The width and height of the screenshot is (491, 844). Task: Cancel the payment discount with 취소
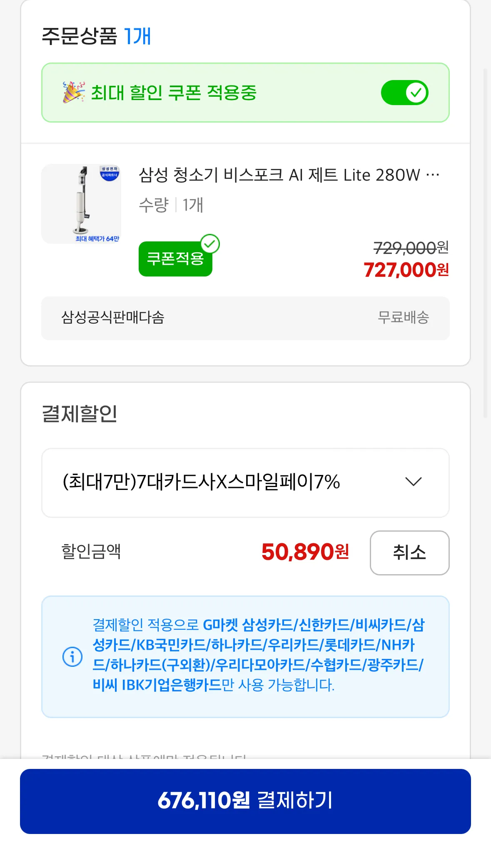tap(409, 553)
